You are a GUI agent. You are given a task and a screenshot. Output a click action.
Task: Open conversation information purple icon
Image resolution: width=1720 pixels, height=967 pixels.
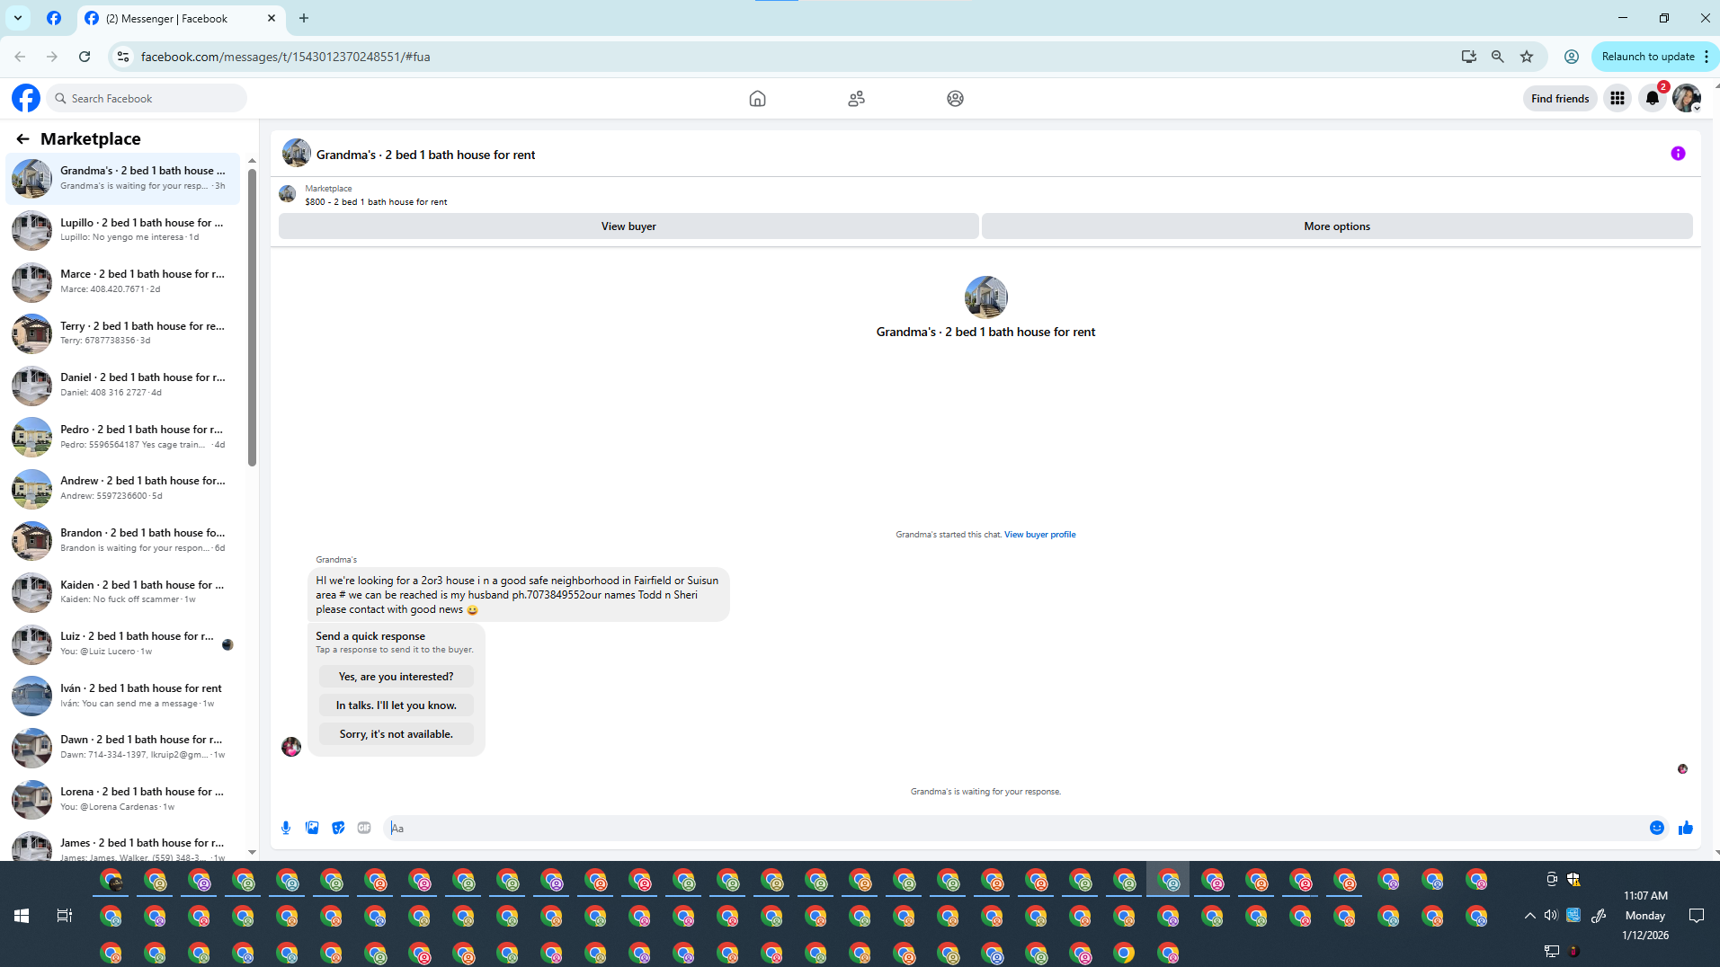1678,154
